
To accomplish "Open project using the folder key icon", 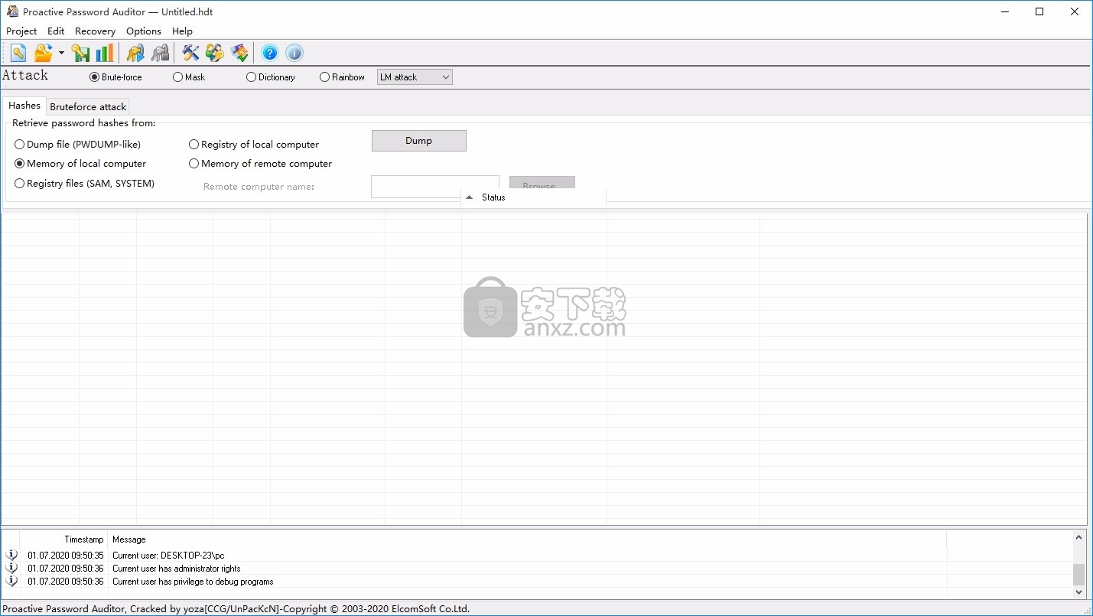I will 44,53.
